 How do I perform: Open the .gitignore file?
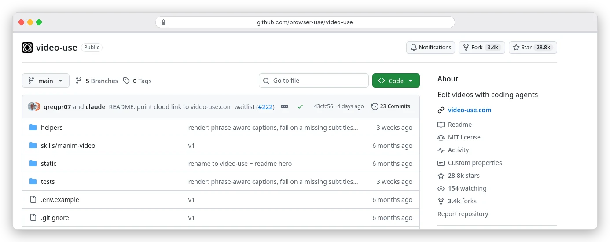55,218
